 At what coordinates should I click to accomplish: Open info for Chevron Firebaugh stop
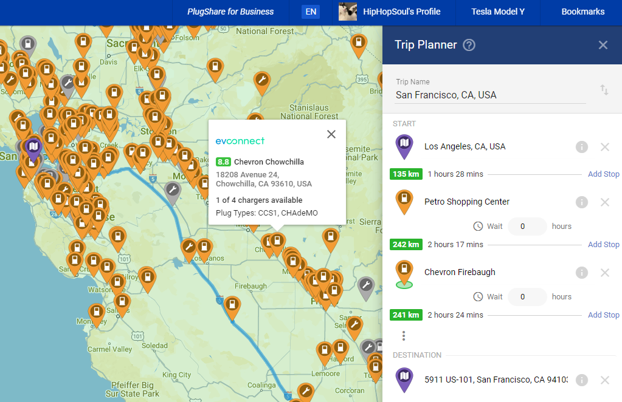pyautogui.click(x=581, y=273)
